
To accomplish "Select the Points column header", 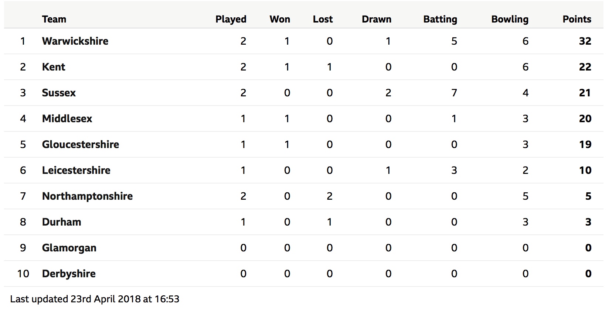I will pos(577,19).
